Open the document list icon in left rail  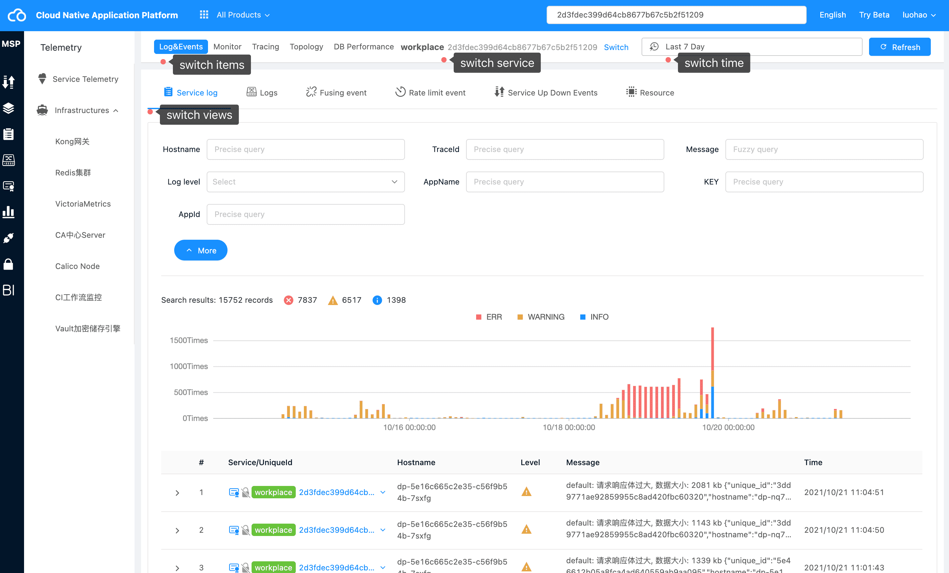(x=8, y=134)
